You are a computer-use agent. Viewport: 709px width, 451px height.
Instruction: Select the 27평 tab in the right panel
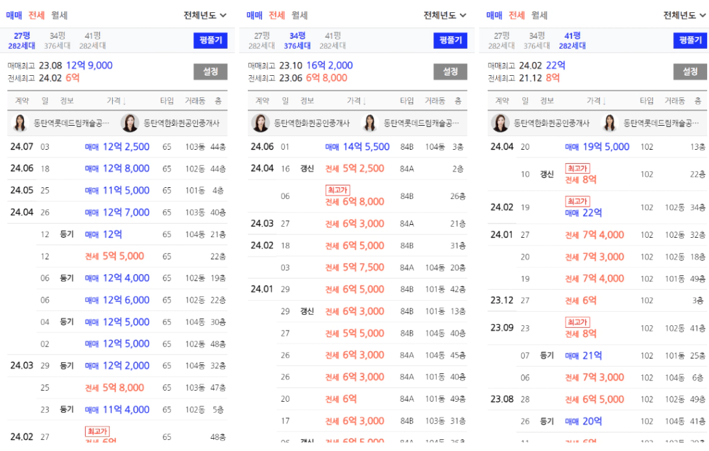click(501, 40)
